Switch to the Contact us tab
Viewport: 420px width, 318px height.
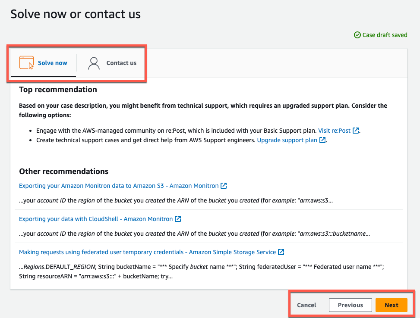coord(121,62)
